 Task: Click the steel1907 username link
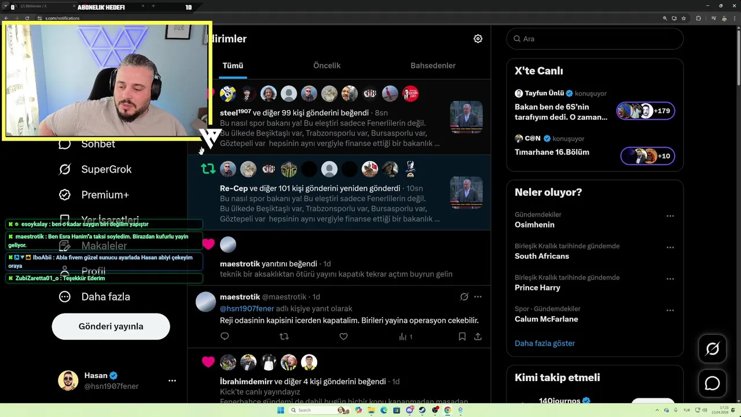pos(236,113)
